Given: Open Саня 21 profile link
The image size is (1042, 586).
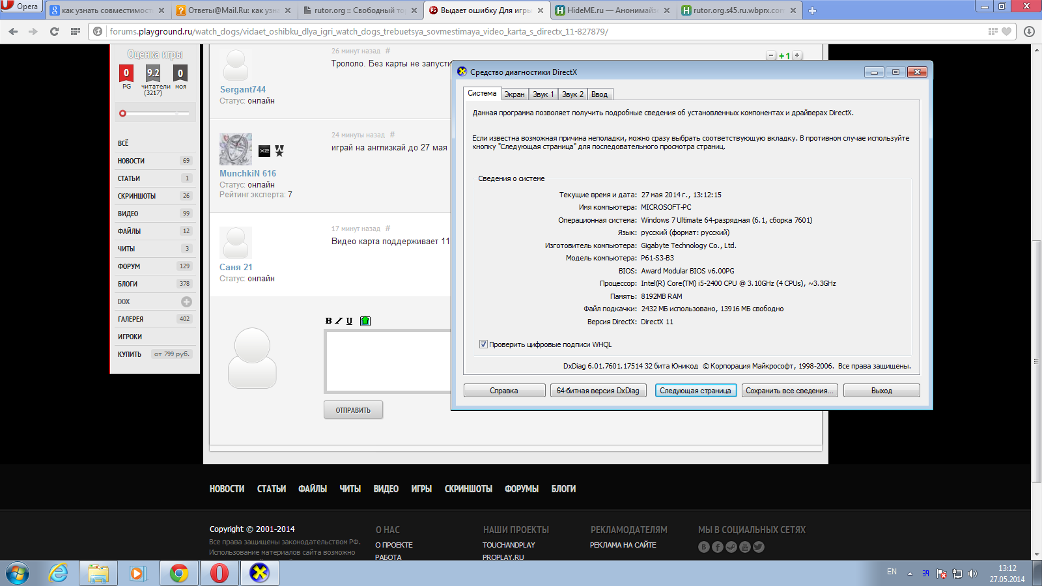Looking at the screenshot, I should pyautogui.click(x=236, y=267).
